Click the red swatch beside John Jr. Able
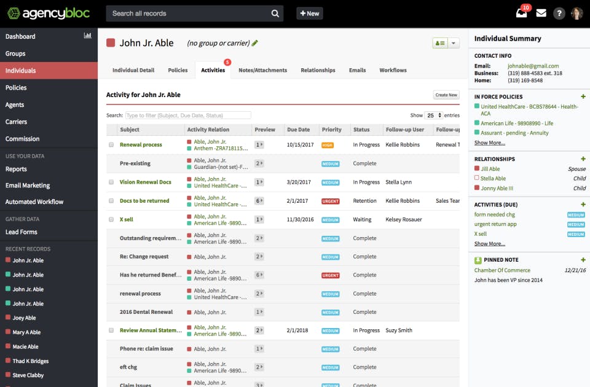590x387 pixels. (x=111, y=42)
